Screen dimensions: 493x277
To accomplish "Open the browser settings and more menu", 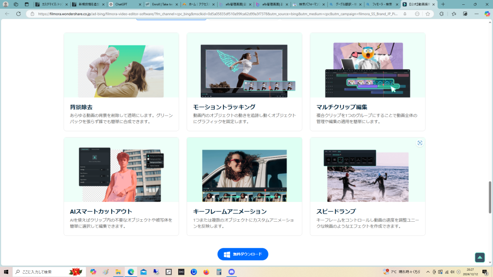I will (476, 14).
